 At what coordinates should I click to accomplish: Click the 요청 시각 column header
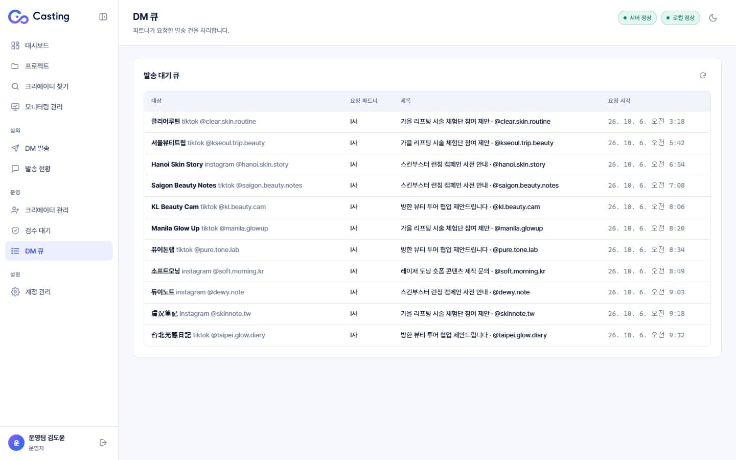619,101
